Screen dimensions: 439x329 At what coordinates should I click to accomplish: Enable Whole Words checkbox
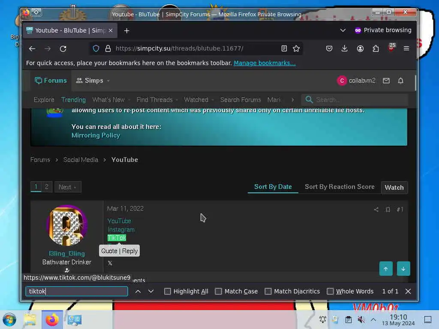[x=330, y=291]
